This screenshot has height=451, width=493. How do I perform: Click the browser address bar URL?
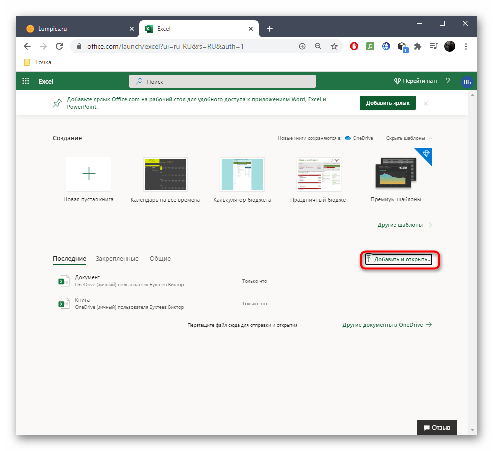click(165, 47)
